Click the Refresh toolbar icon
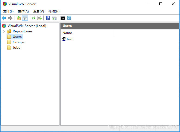 tap(33, 18)
